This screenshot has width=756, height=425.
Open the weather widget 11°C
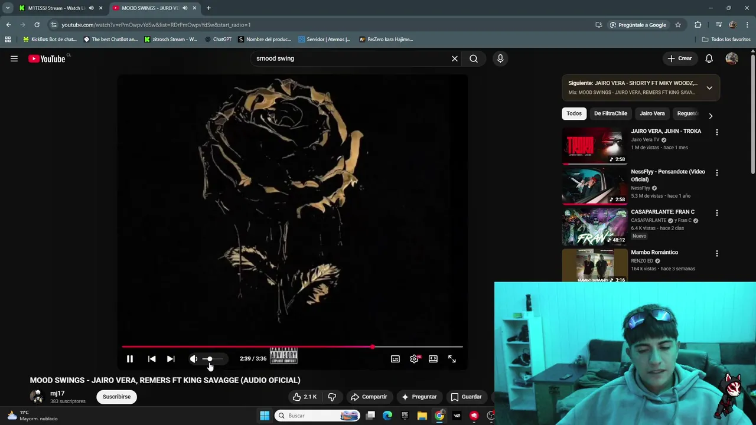click(x=32, y=416)
